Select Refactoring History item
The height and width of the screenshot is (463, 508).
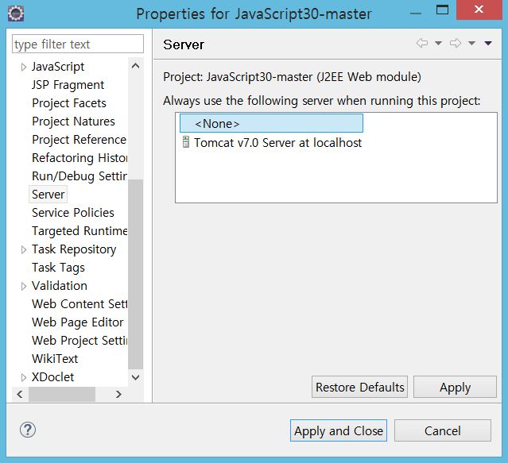[79, 158]
